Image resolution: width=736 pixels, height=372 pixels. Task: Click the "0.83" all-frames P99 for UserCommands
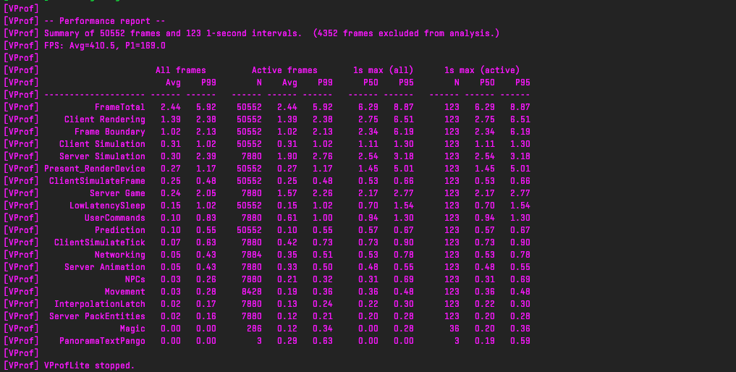[x=206, y=217]
